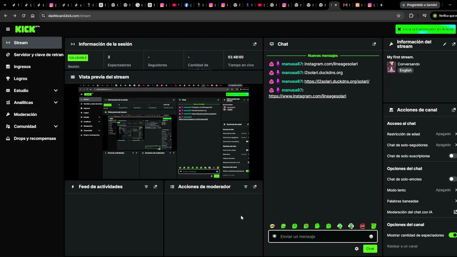Click Inicia la transmisión en directo button
Image resolution: width=457 pixels, height=257 pixels.
pos(426,29)
